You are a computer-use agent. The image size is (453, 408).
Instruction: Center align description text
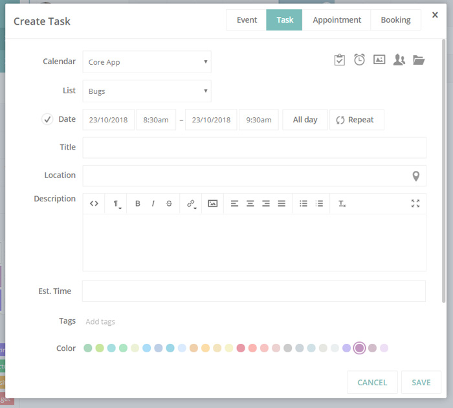pos(250,203)
